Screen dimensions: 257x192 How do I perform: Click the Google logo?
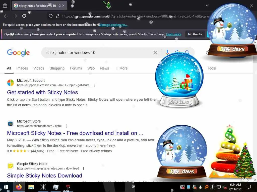point(18,52)
